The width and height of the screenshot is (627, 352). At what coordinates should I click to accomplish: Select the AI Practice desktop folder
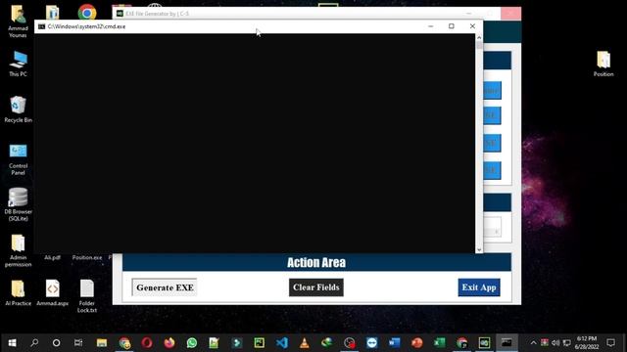click(18, 293)
